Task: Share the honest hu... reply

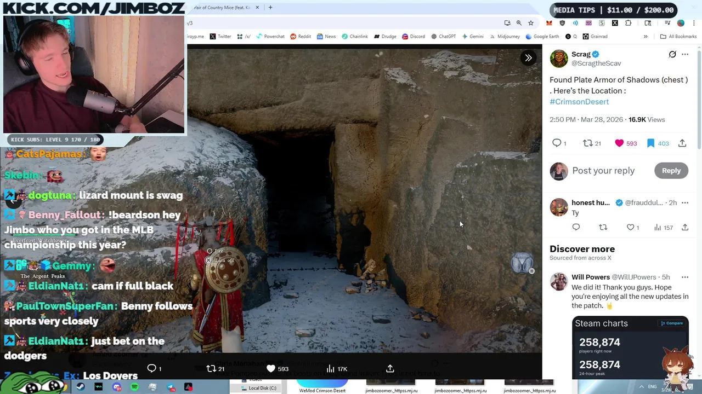Action: (685, 227)
